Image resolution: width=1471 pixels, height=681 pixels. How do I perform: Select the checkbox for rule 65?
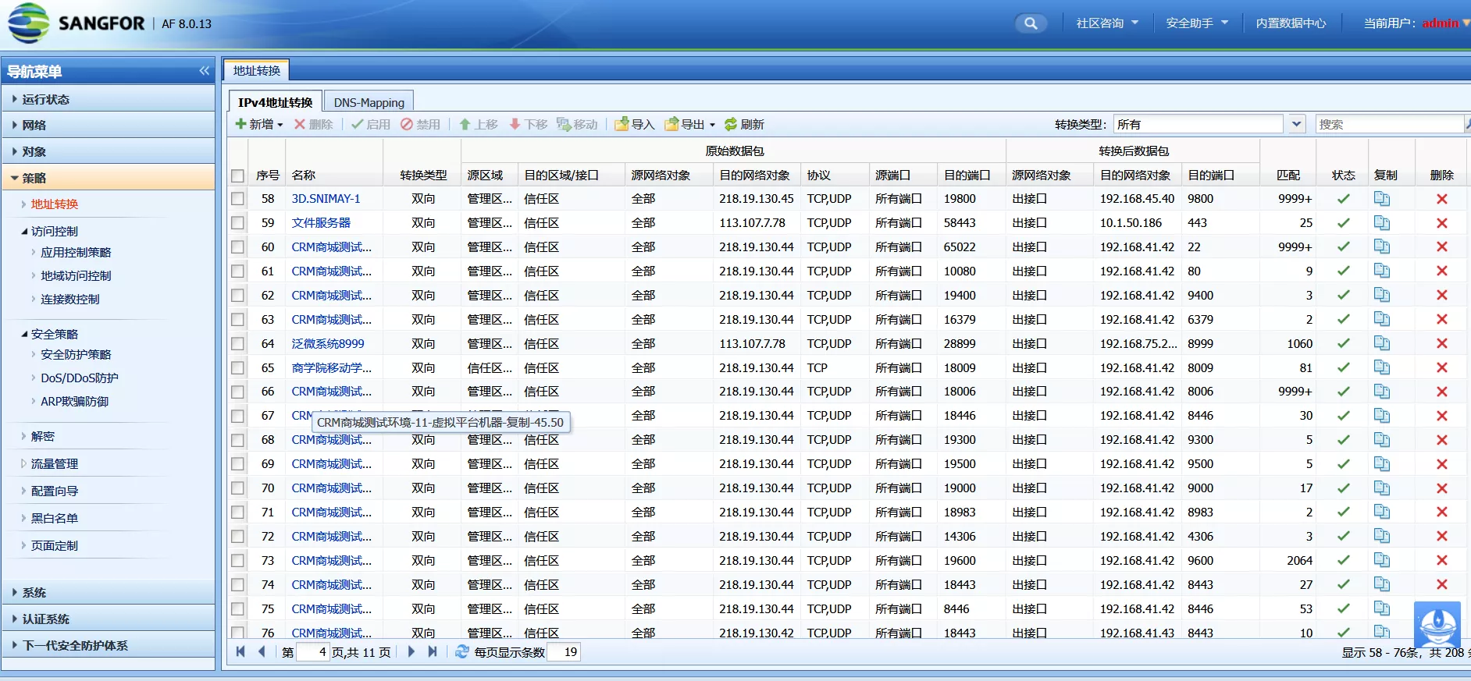point(238,368)
